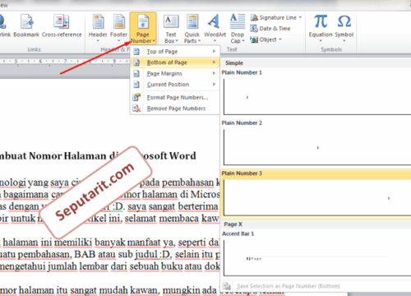Click the Footer button icon
Viewport: 411px width, 296px height.
point(118,22)
